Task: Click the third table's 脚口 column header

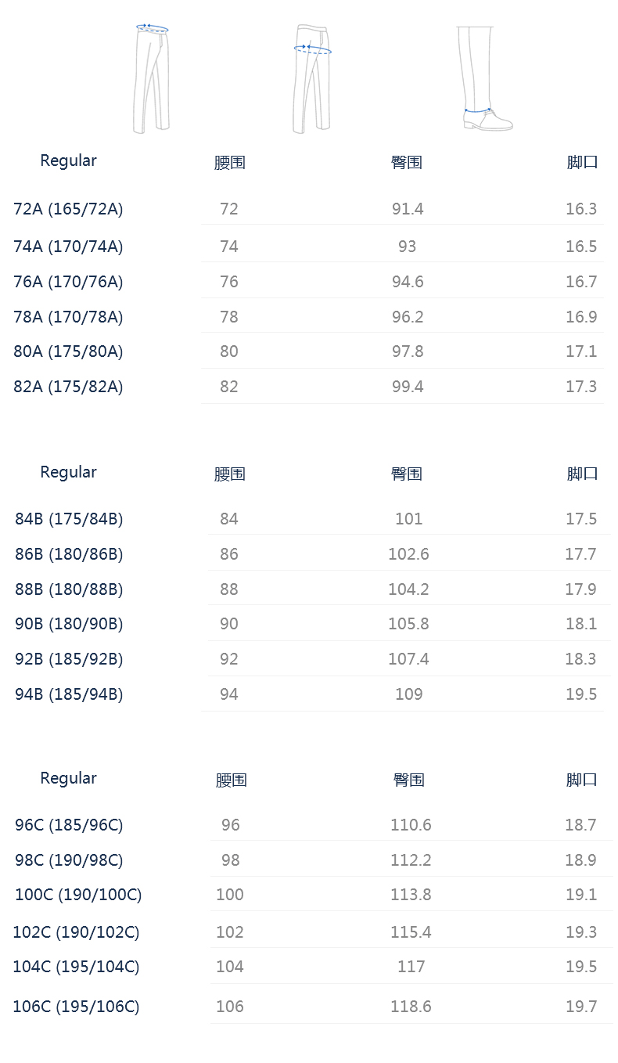Action: (581, 780)
